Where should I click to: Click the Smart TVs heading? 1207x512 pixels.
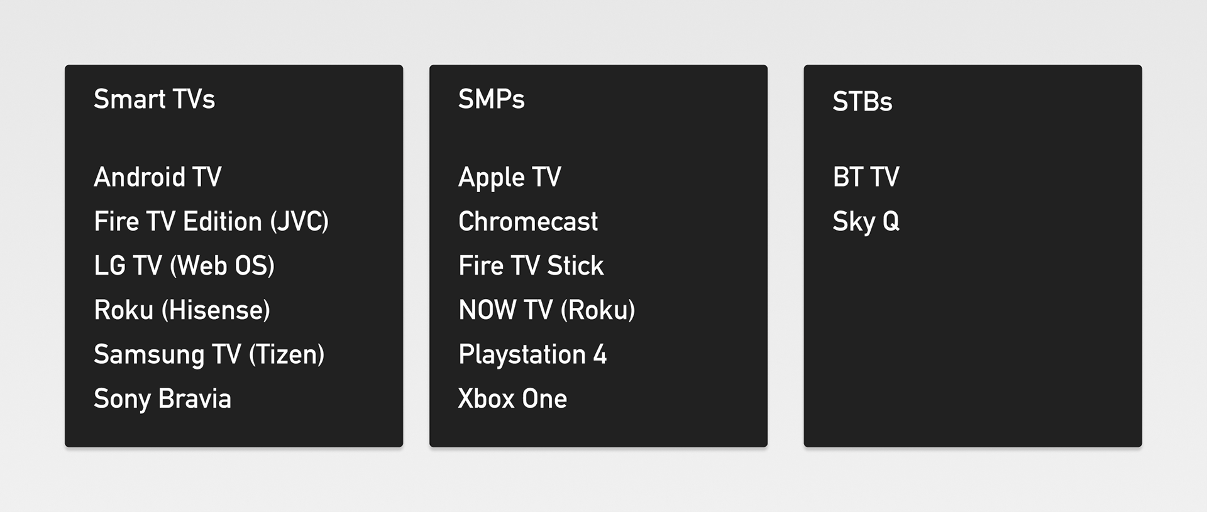(x=154, y=99)
